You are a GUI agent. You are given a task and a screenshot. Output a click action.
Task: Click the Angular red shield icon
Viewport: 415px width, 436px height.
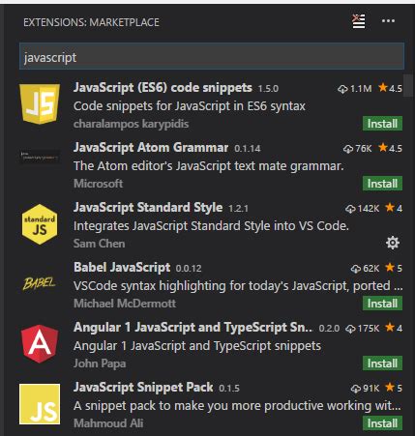40,344
